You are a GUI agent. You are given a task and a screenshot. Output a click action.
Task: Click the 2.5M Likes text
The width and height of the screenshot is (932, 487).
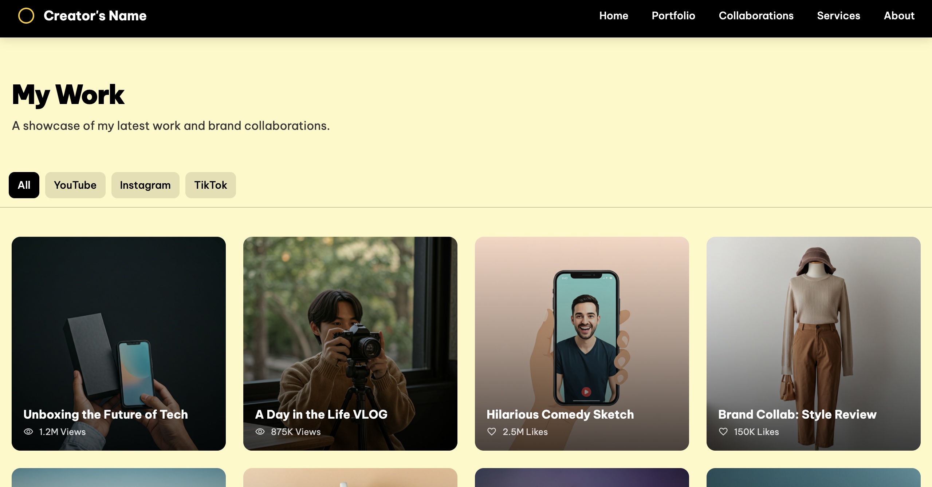tap(525, 432)
